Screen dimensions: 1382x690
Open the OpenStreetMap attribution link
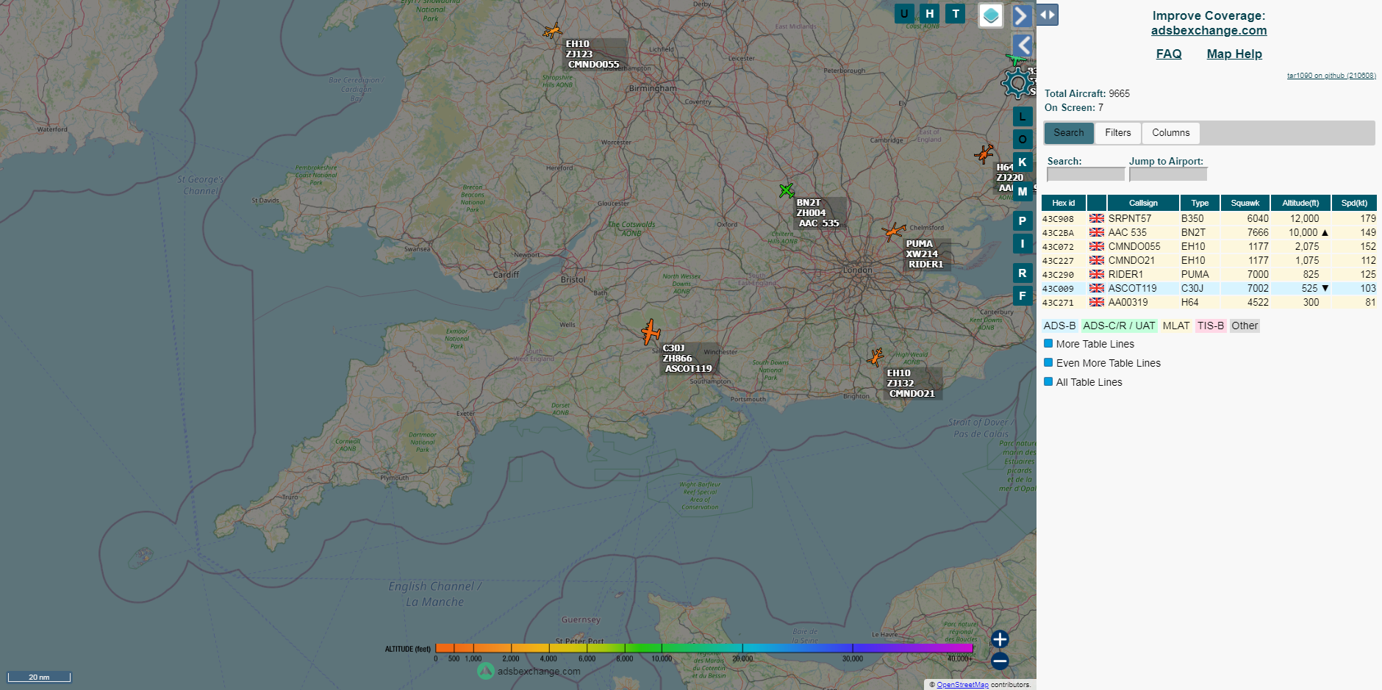[x=962, y=685]
